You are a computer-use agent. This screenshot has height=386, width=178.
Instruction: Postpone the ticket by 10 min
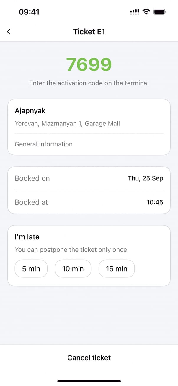[x=73, y=269]
